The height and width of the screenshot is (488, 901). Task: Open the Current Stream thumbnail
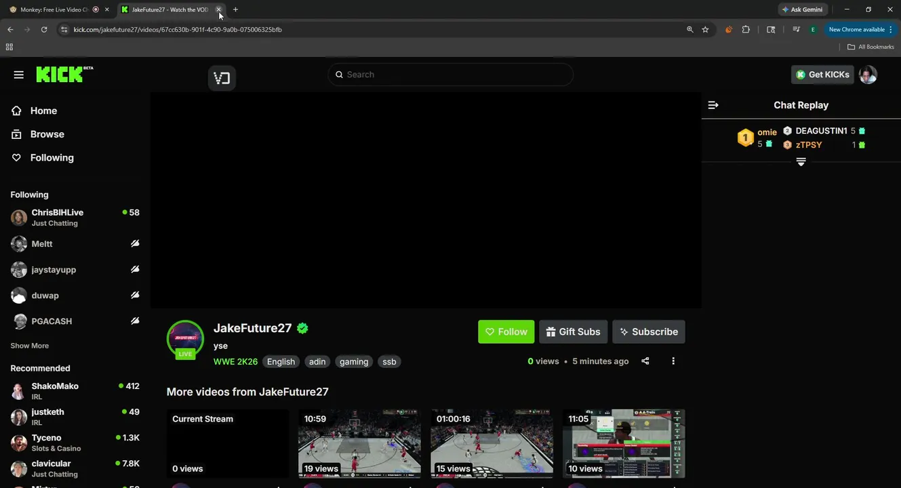point(228,443)
